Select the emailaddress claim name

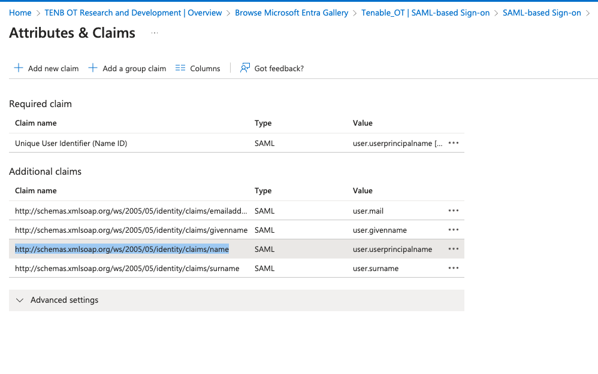click(131, 211)
